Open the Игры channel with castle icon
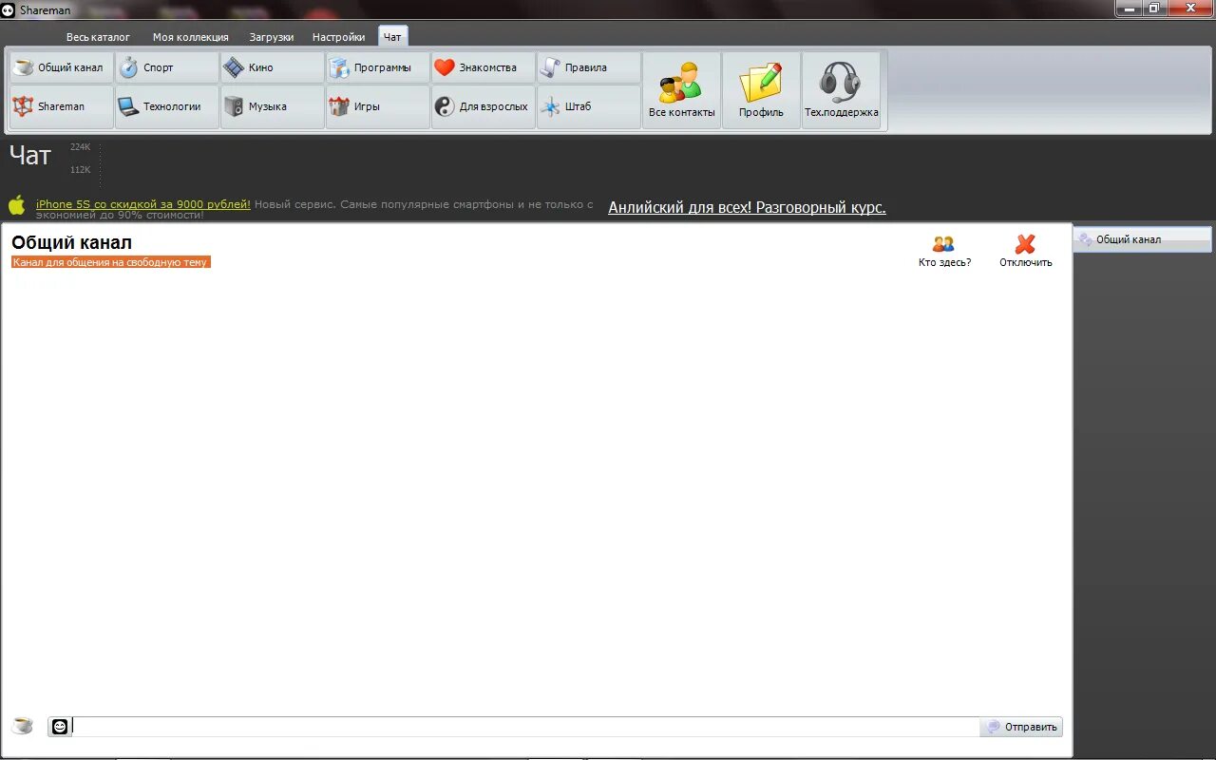Viewport: 1216px width, 760px height. [x=378, y=106]
